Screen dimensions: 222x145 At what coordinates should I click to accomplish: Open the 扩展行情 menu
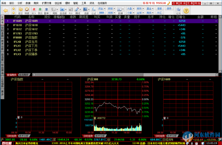(46, 3)
